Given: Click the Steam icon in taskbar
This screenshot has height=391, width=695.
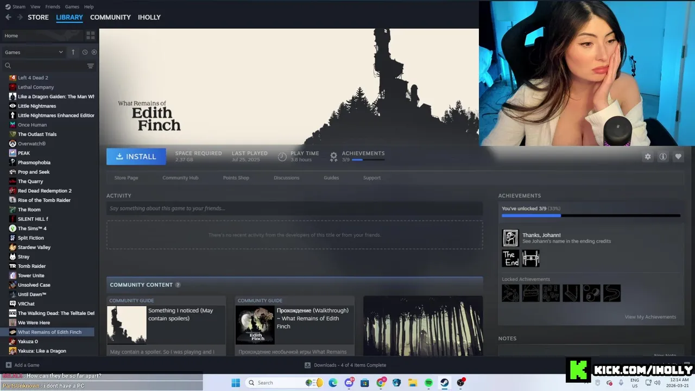Looking at the screenshot, I should [444, 383].
